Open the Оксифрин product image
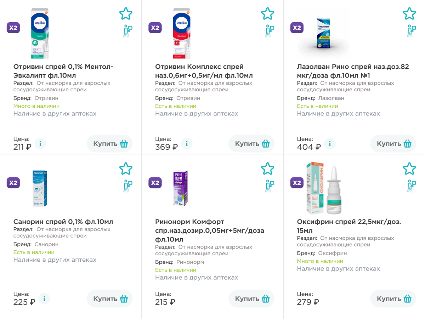This screenshot has height=319, width=425. (x=324, y=188)
